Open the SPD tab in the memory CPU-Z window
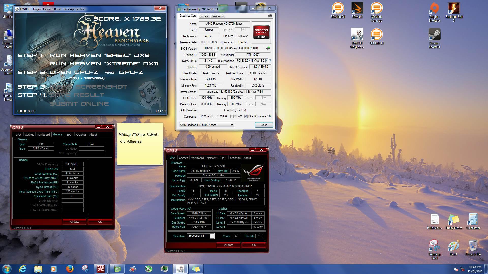This screenshot has height=274, width=488. [69, 135]
